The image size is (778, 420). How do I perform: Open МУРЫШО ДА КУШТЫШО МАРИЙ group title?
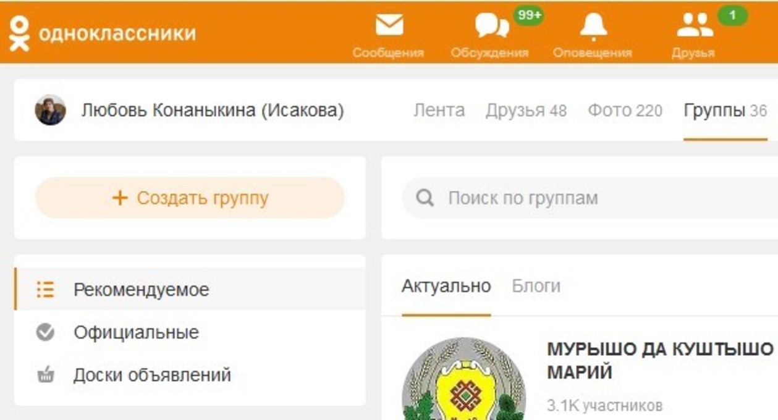coord(660,361)
